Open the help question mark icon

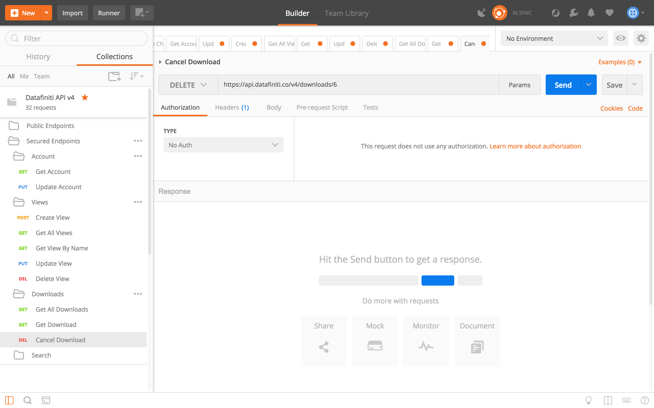(645, 400)
